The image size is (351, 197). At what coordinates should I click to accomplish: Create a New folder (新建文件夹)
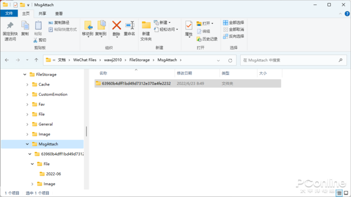146,31
